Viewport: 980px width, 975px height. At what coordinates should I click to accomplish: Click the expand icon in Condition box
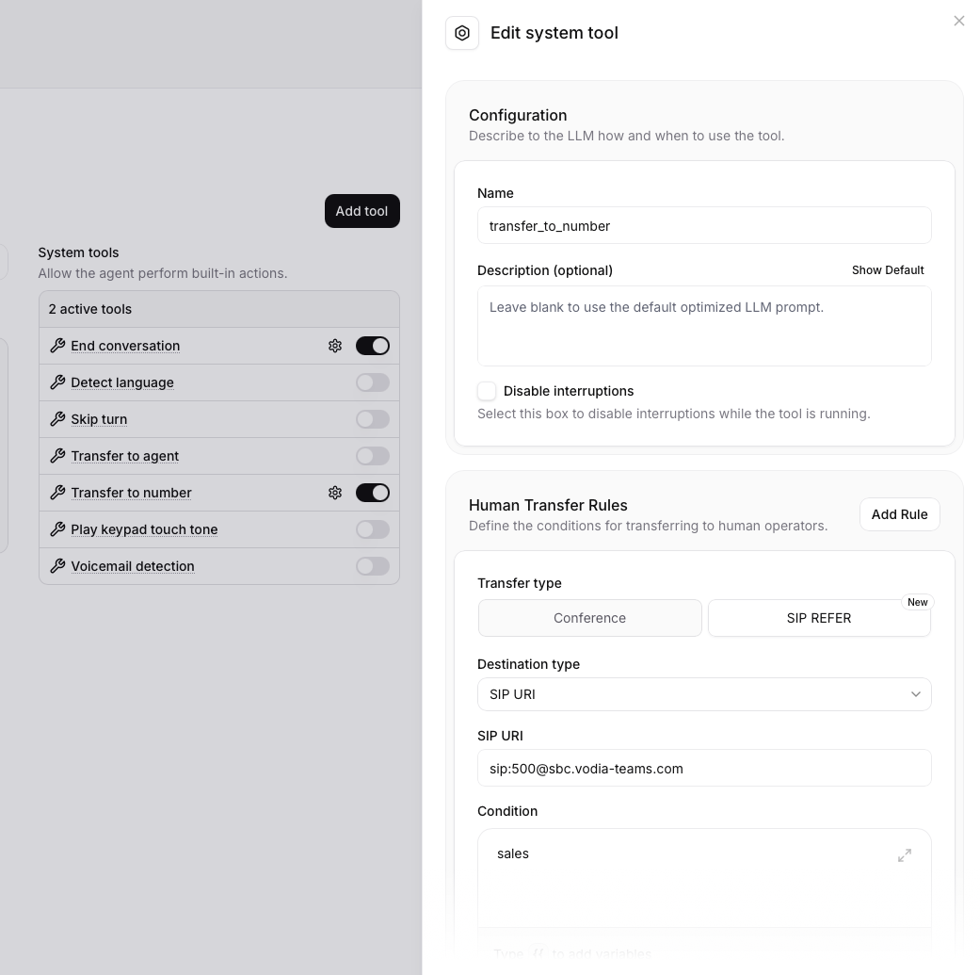[904, 855]
